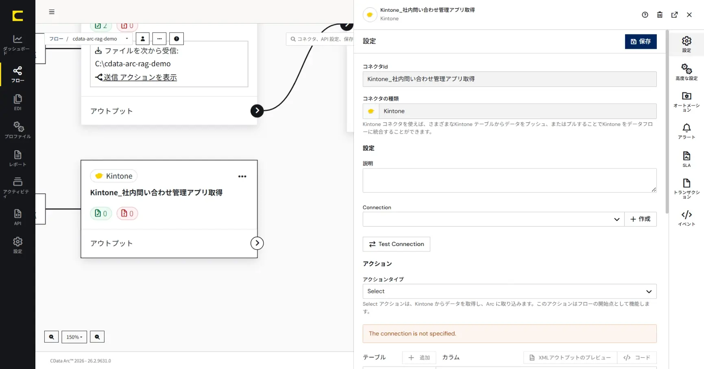Toggle the hamburger menu icon

pos(52,12)
